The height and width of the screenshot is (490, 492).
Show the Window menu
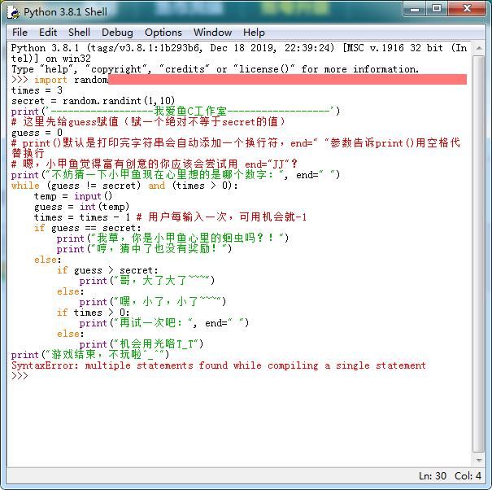(212, 33)
